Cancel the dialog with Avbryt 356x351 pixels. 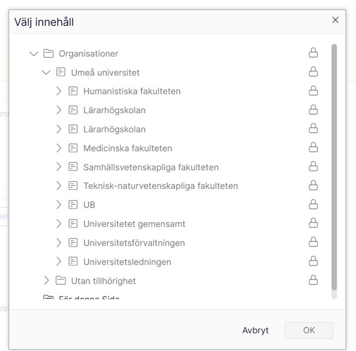point(256,330)
